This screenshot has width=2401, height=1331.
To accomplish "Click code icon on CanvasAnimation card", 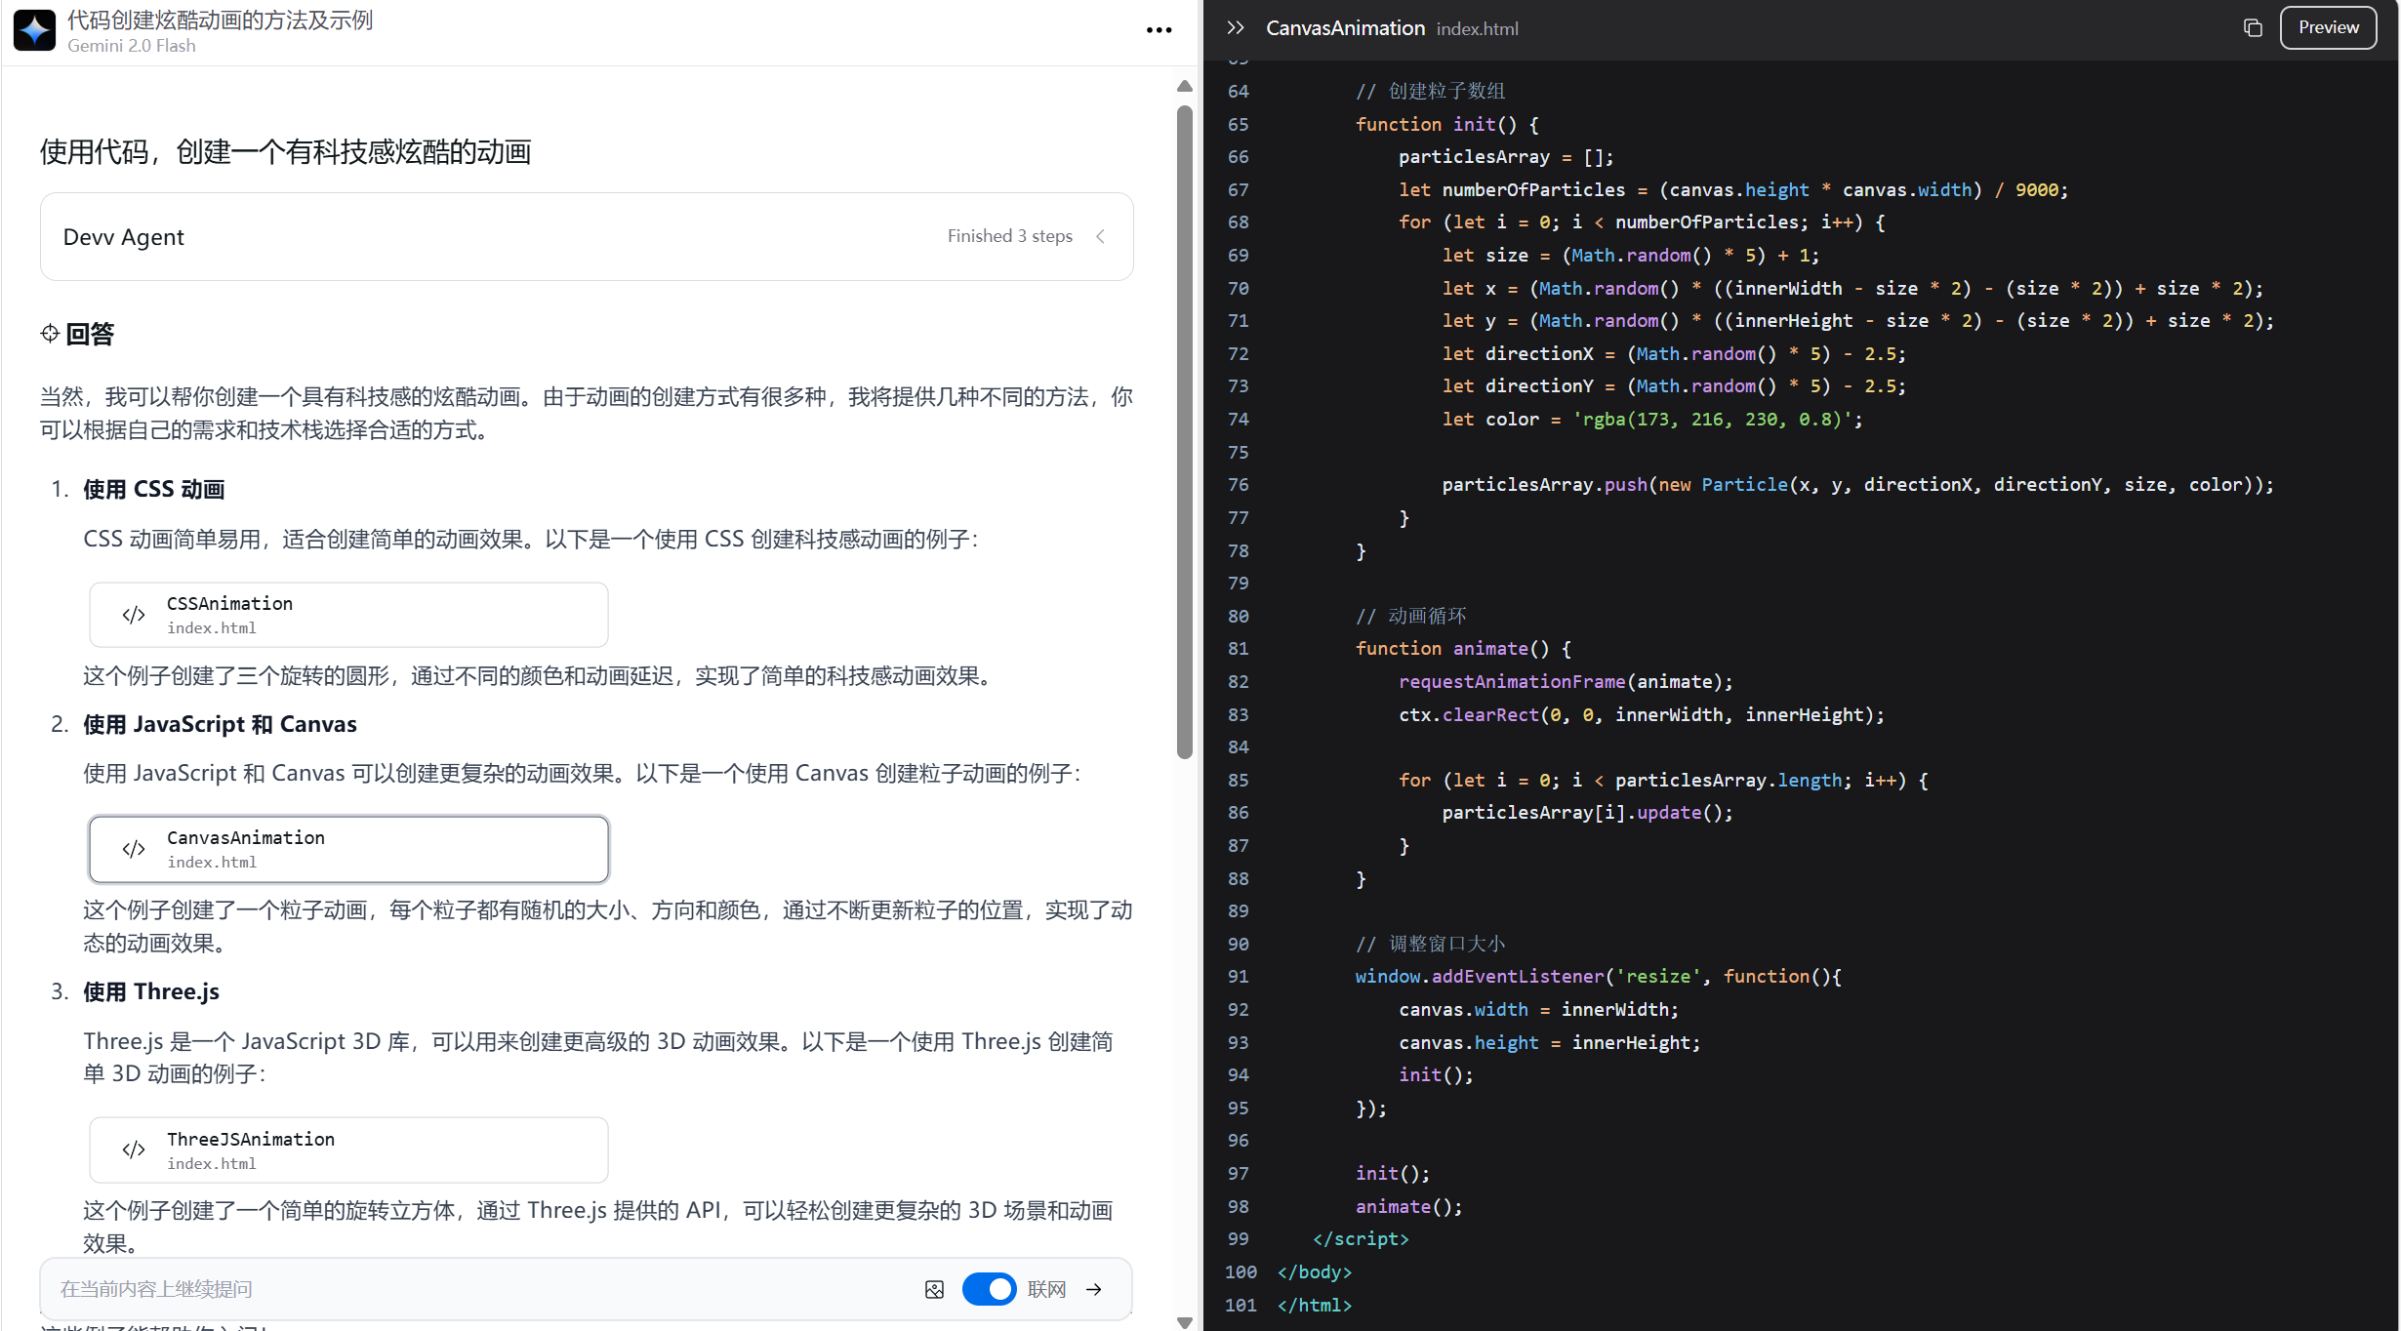I will coord(134,849).
